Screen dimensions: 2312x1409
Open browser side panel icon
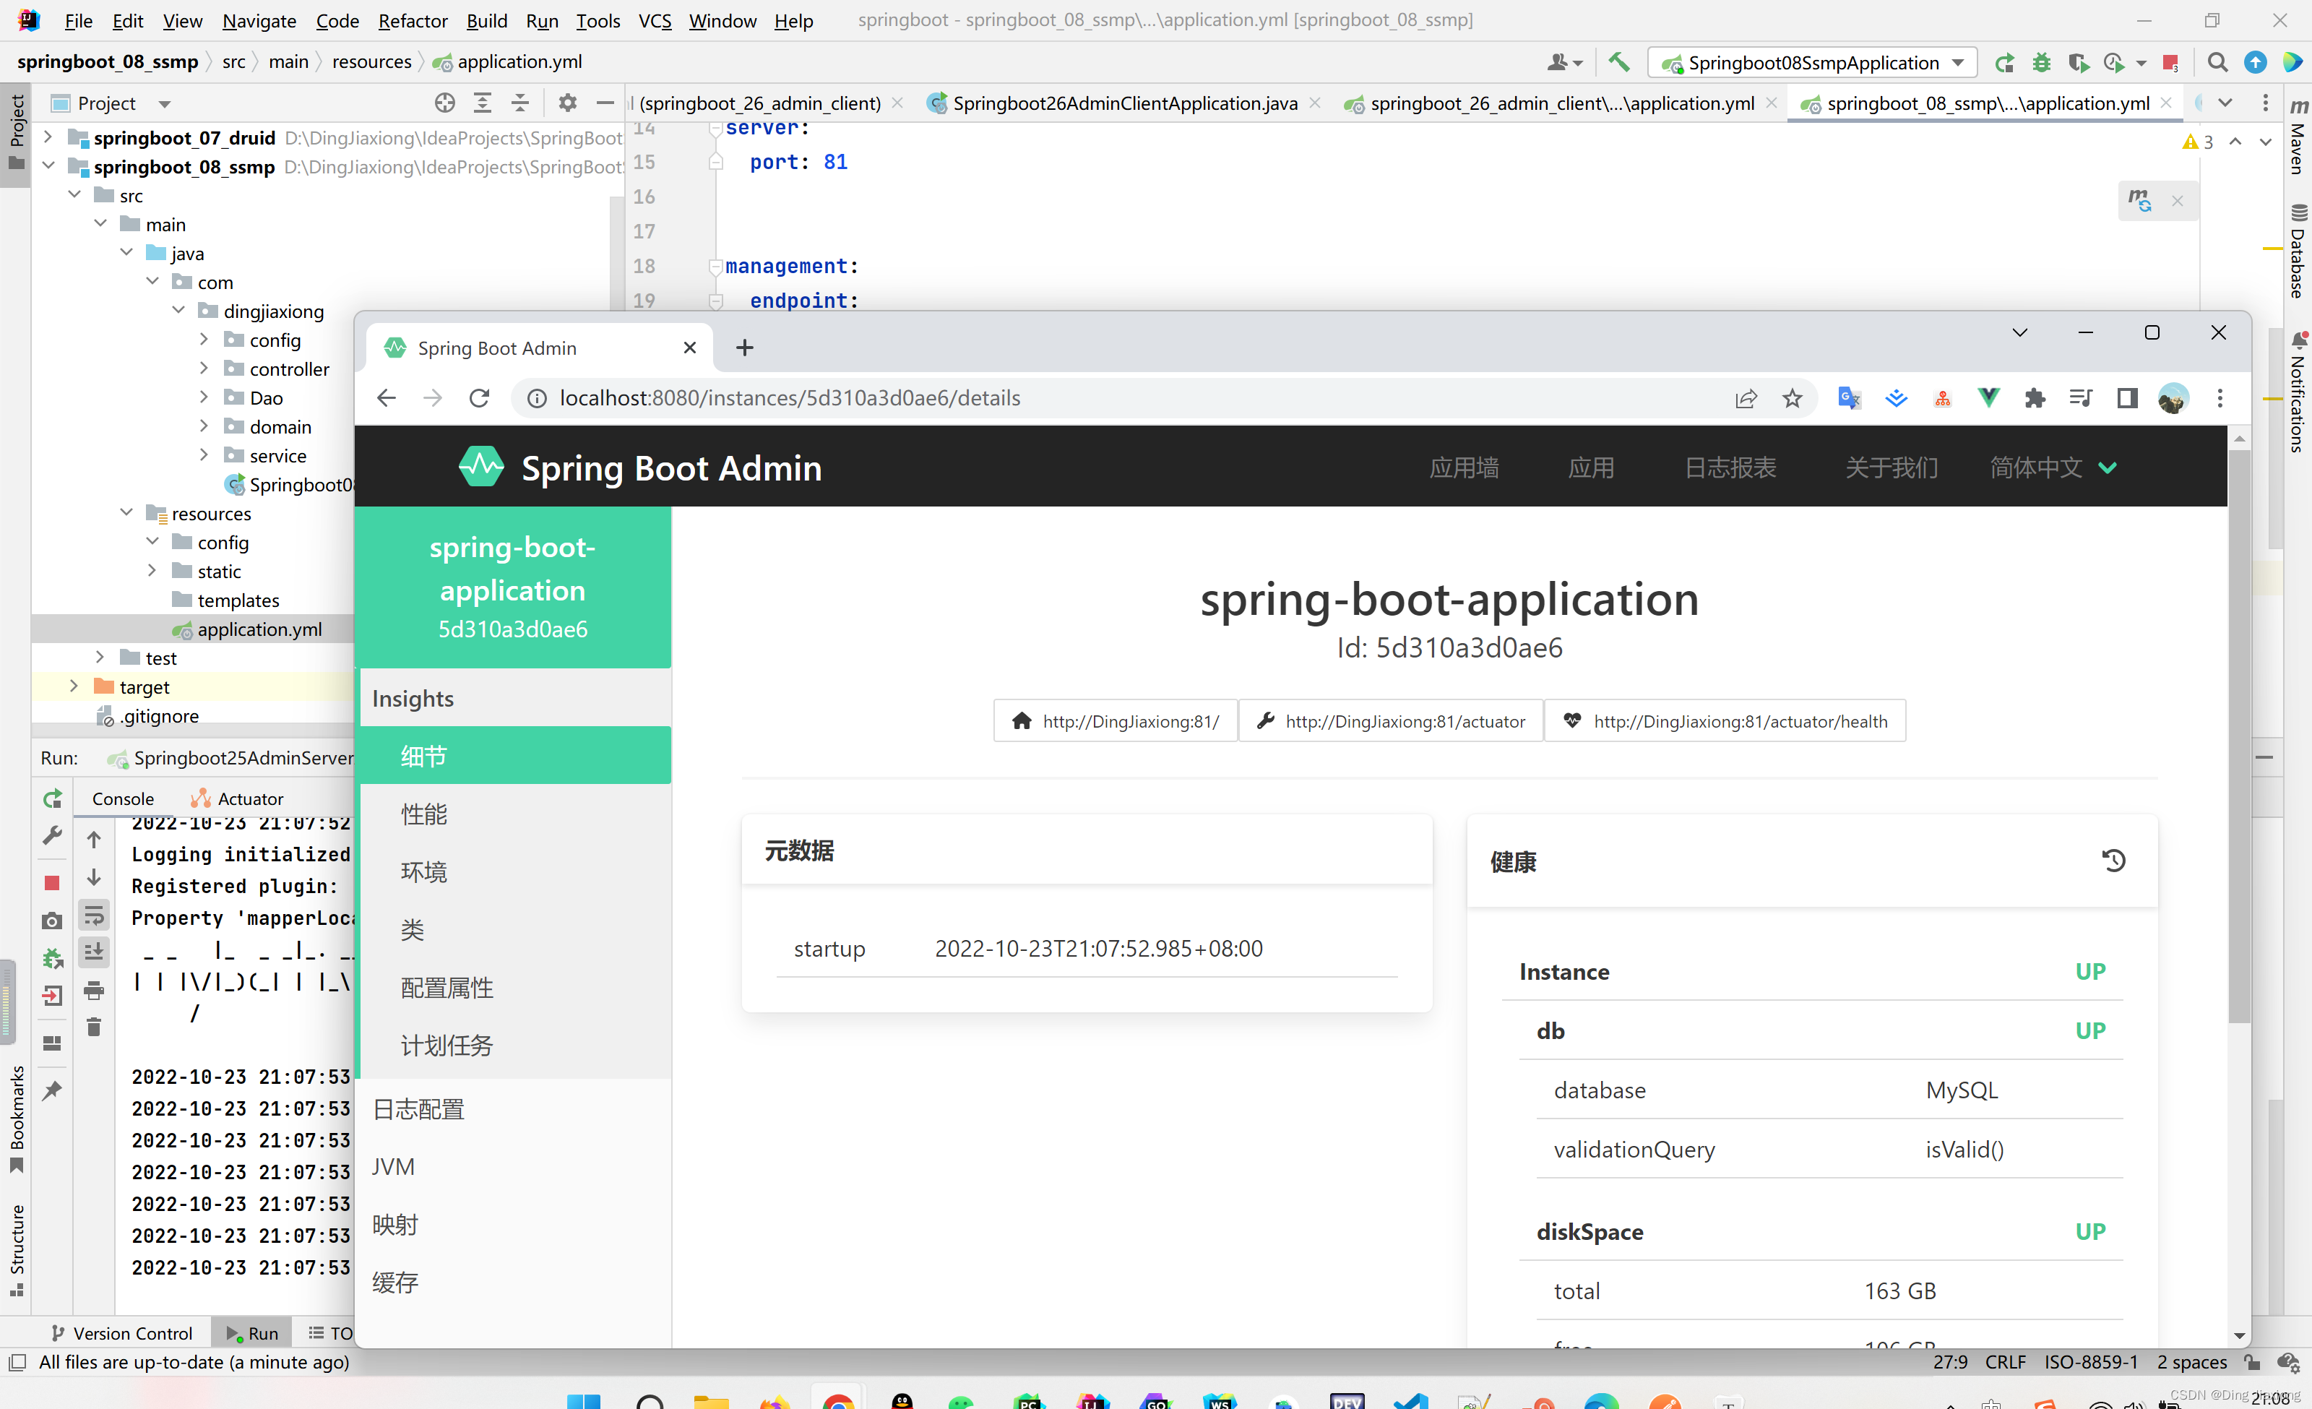2127,397
